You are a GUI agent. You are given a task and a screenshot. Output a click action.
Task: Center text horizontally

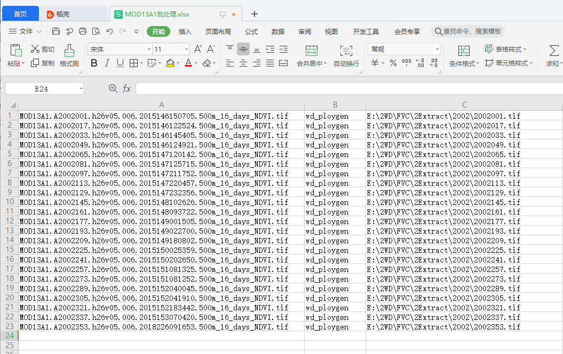(x=243, y=63)
